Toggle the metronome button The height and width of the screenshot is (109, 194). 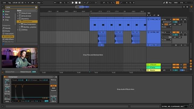32,3
